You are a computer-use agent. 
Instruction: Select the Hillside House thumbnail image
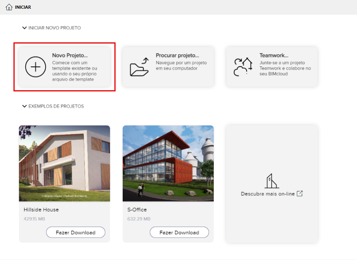pyautogui.click(x=65, y=163)
